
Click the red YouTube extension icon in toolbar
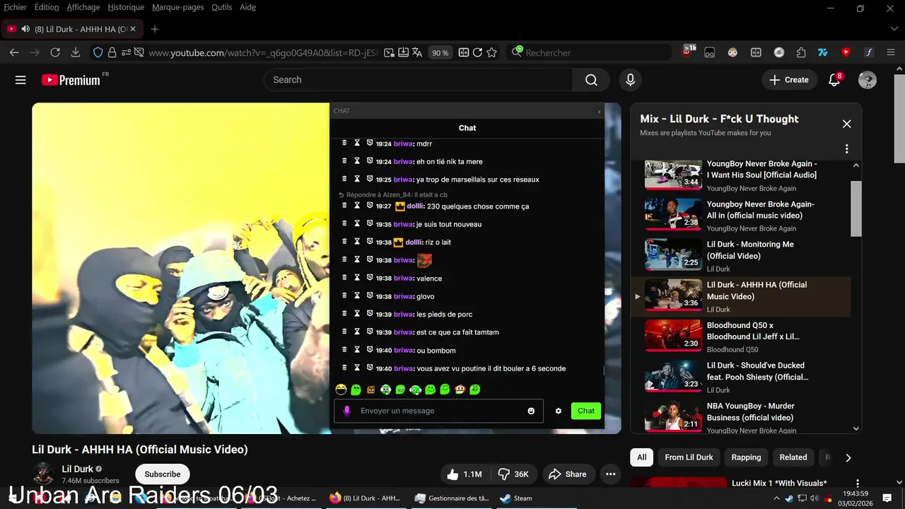click(x=846, y=52)
